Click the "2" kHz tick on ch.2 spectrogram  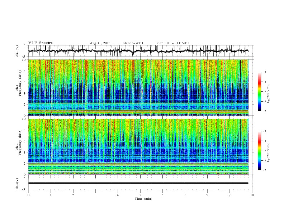[x=25, y=164]
